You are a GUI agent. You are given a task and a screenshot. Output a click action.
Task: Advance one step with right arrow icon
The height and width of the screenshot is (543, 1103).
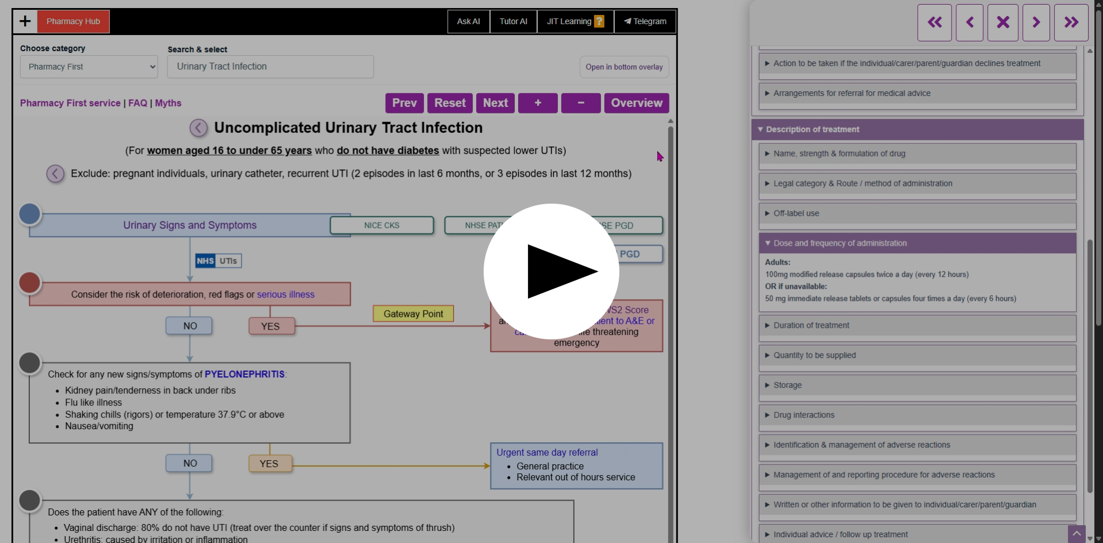[1036, 22]
